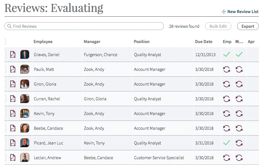This screenshot has width=260, height=165.
Task: Click the green Emp checkmark for Graves, Daniel
Action: pos(227,54)
